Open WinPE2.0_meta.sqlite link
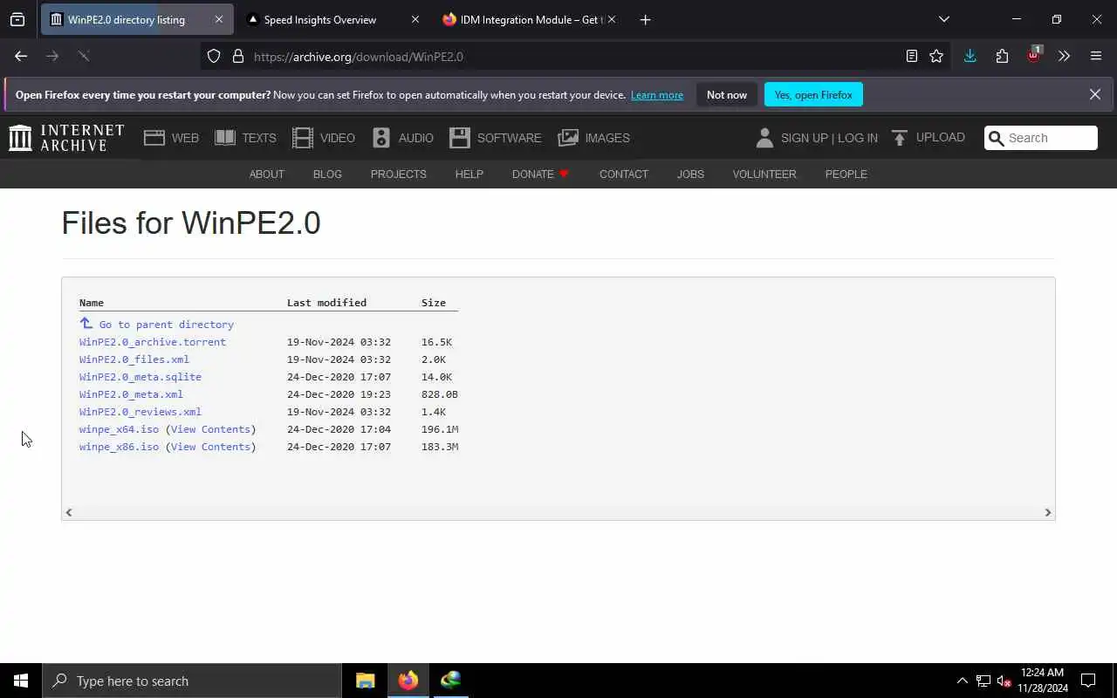This screenshot has height=698, width=1117. tap(140, 377)
